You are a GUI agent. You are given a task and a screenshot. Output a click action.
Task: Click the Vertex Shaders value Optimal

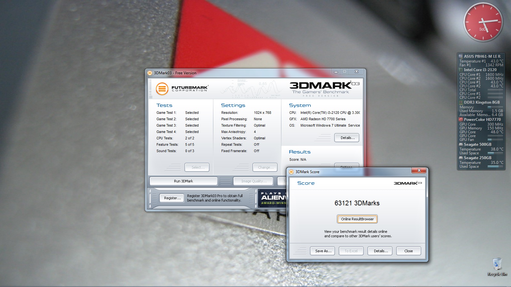260,138
